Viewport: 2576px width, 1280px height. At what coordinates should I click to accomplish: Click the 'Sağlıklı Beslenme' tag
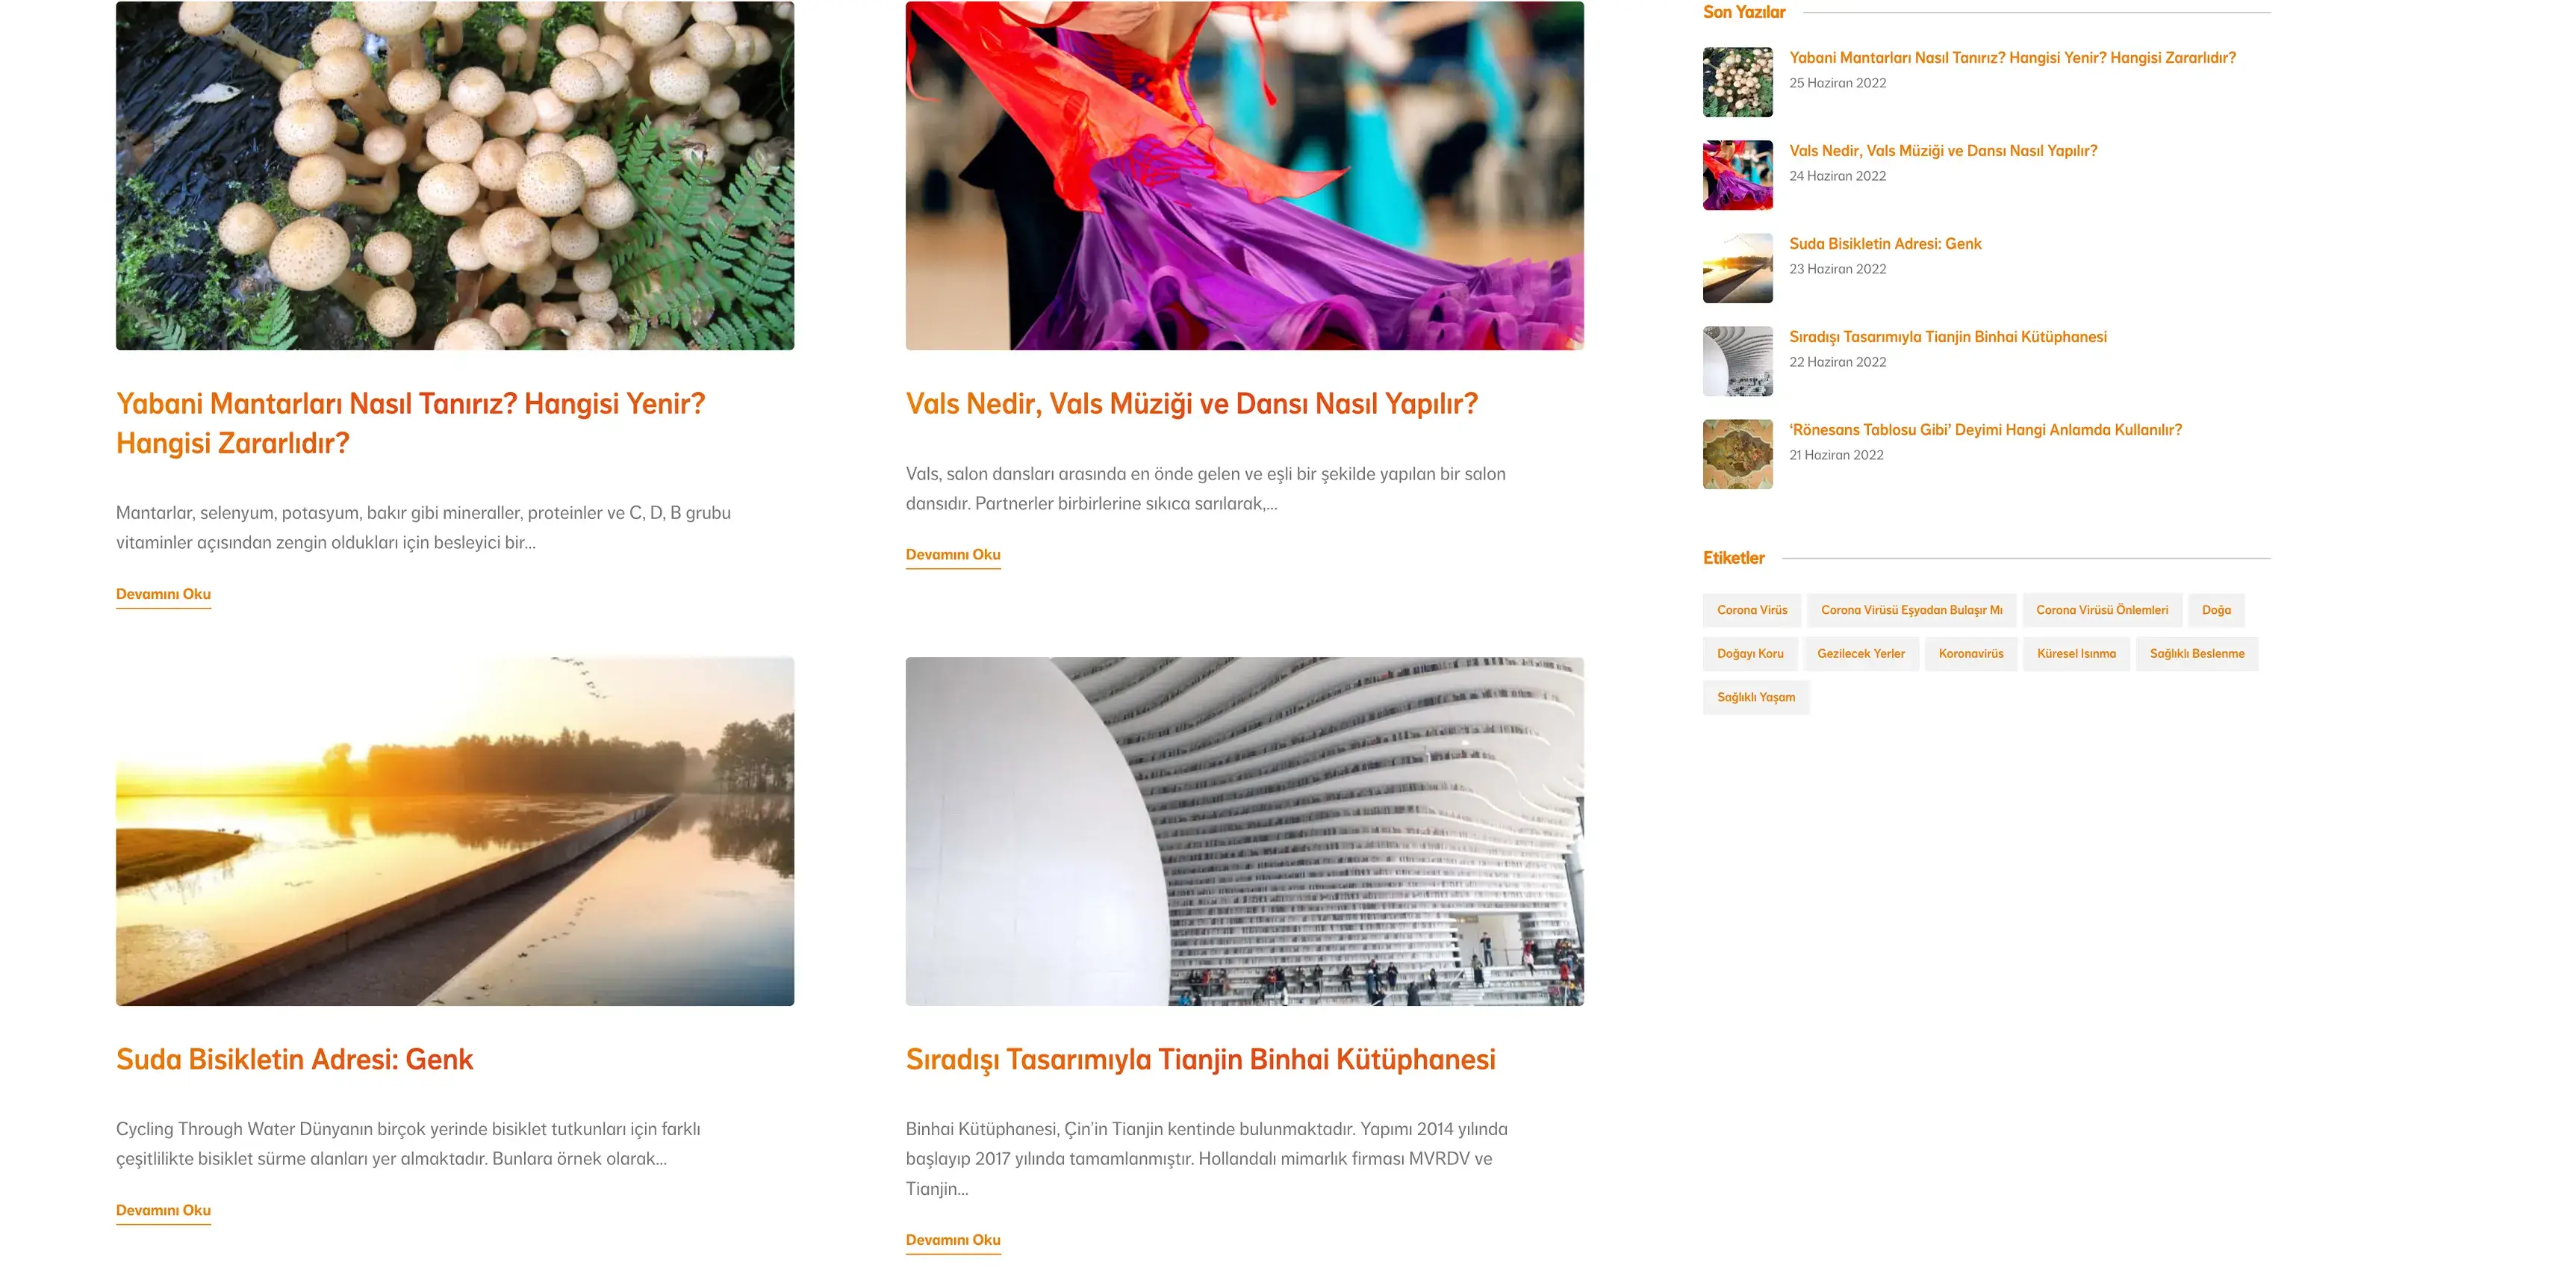(x=2197, y=654)
